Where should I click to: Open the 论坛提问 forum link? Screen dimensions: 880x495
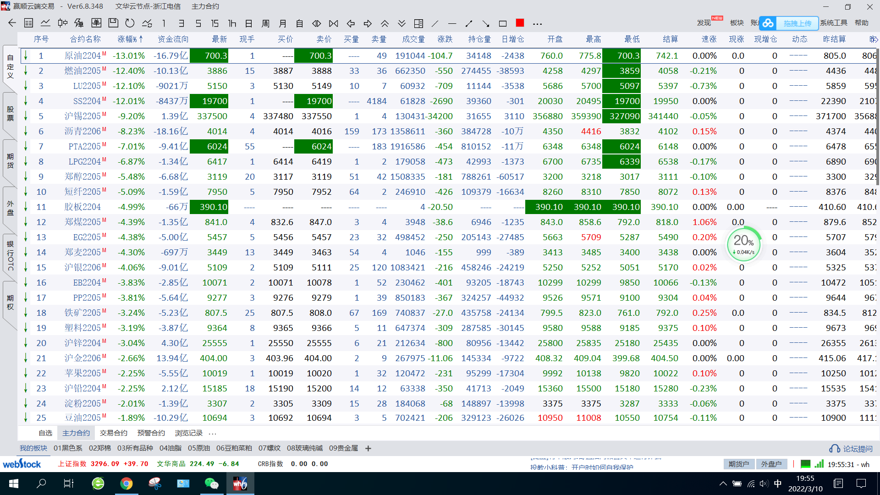click(x=851, y=449)
